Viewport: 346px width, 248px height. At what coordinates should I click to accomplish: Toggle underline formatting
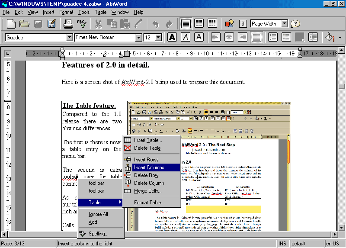click(199, 37)
